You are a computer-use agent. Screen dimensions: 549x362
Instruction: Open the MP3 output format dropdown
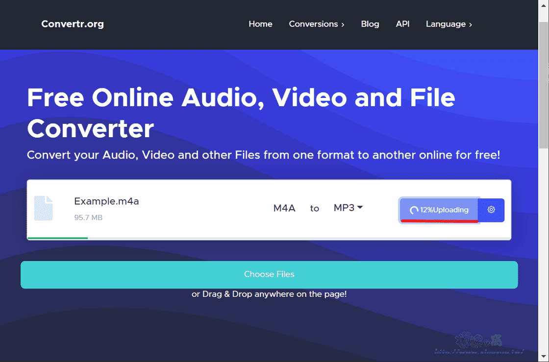click(348, 208)
